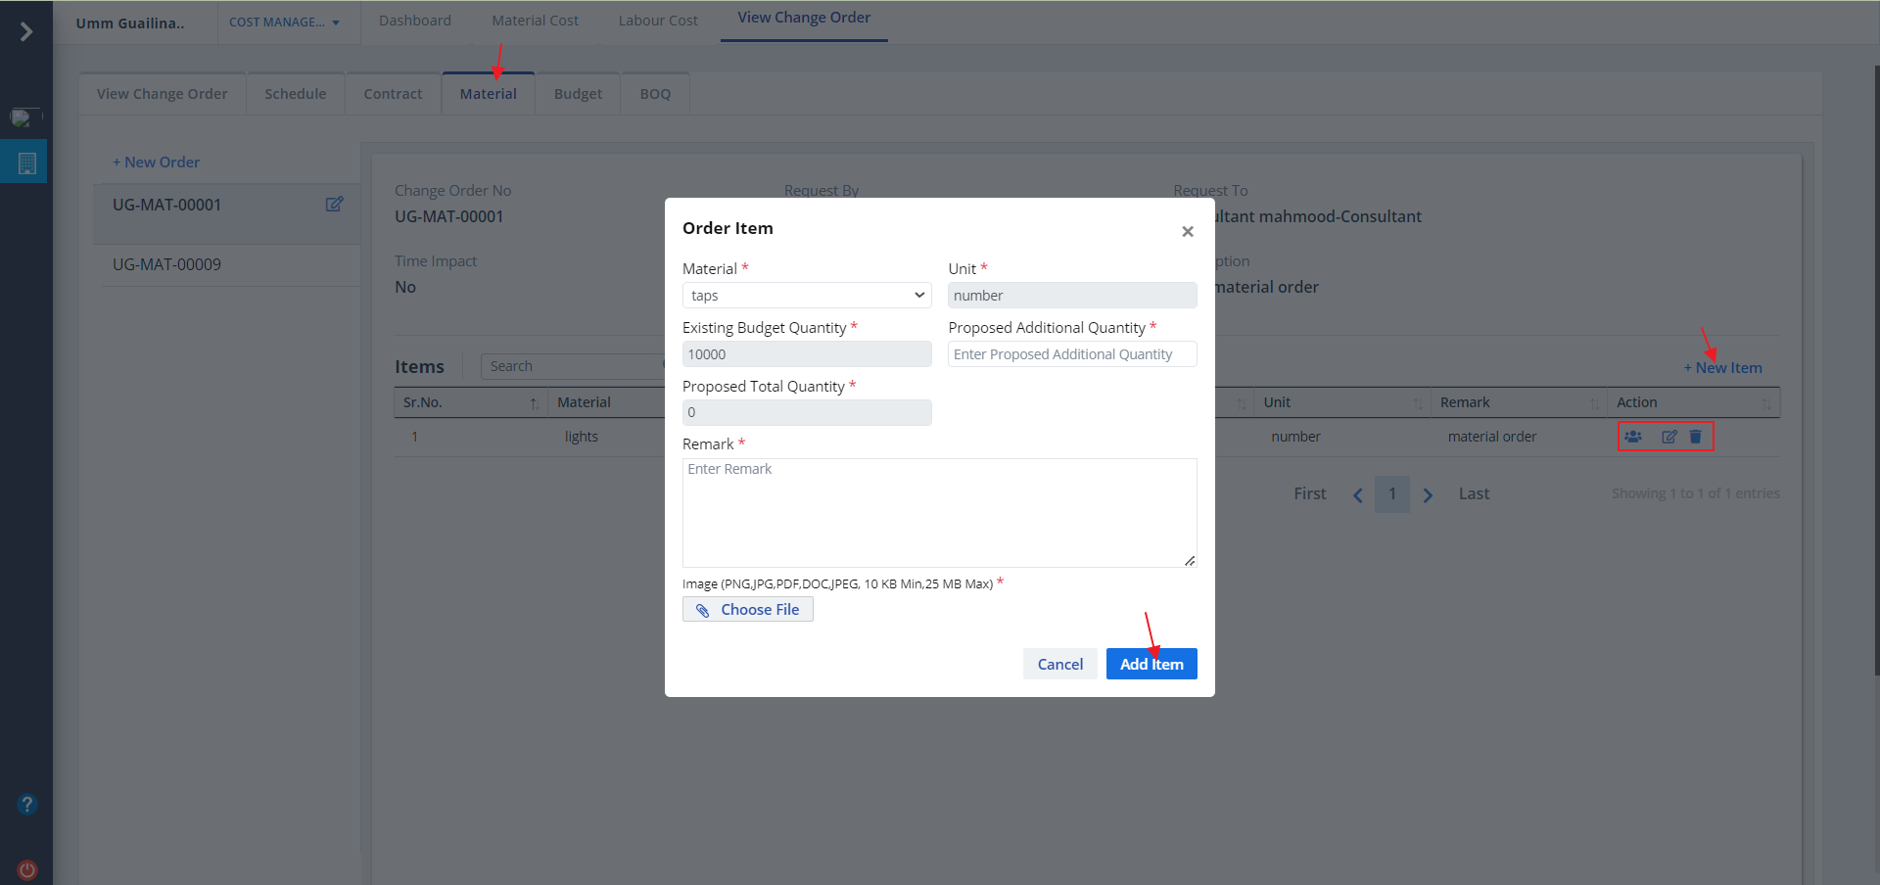
Task: Close the Order Item dialog with X
Action: click(x=1187, y=232)
